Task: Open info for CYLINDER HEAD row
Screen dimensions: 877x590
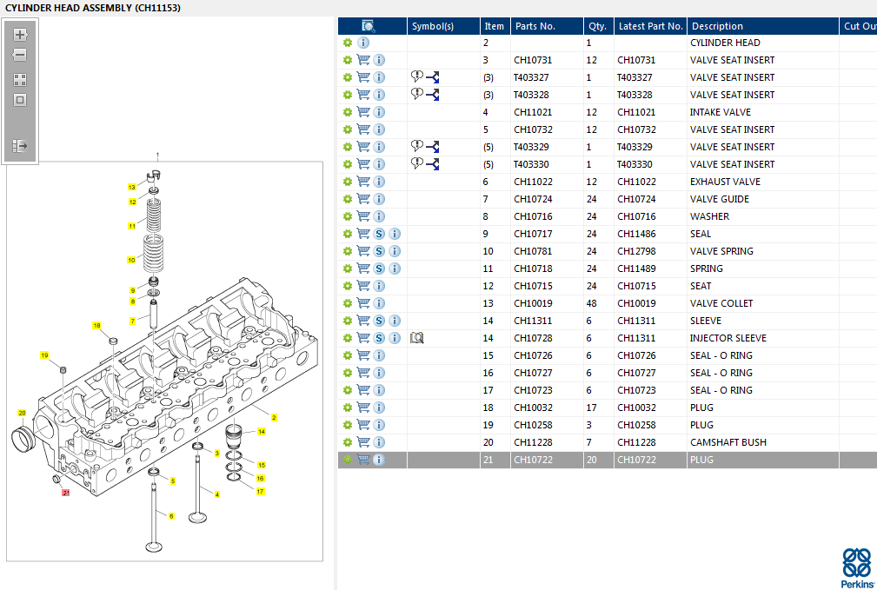Action: click(x=363, y=43)
